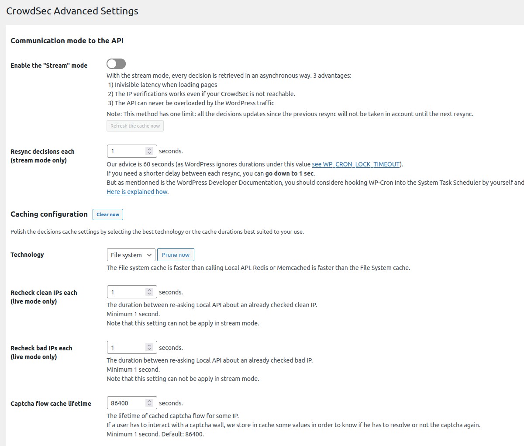The width and height of the screenshot is (524, 446).
Task: Click the Resync decisions each spinner arrows
Action: coord(149,151)
